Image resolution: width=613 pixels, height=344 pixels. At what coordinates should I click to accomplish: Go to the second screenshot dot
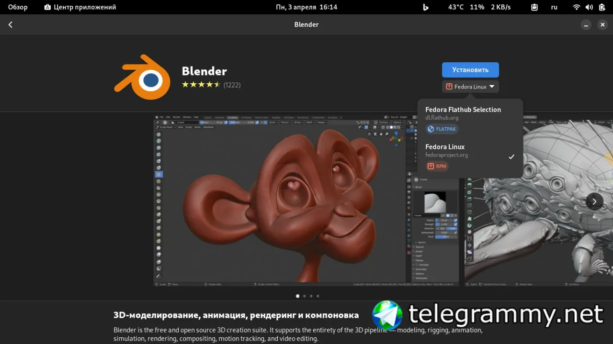[x=305, y=296]
